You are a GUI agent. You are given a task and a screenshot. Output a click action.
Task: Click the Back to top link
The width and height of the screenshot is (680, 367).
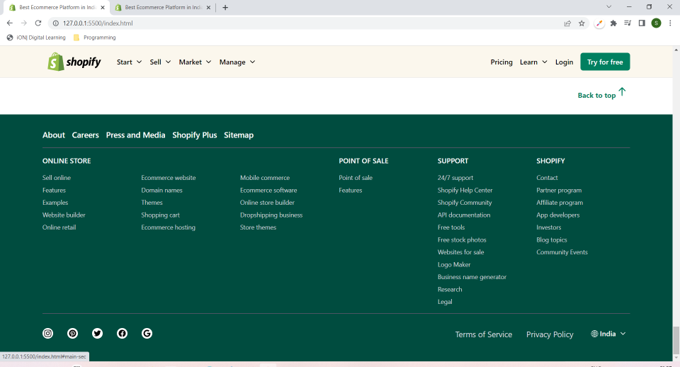pos(601,94)
